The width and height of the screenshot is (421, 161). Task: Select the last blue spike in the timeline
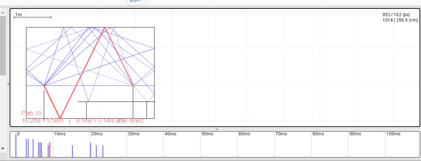click(103, 151)
